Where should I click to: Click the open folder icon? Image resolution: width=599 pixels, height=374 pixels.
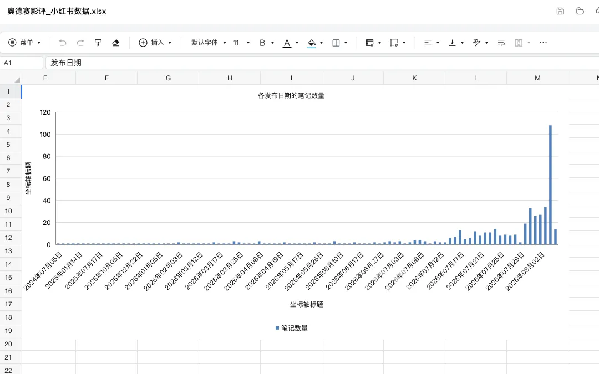click(x=580, y=11)
